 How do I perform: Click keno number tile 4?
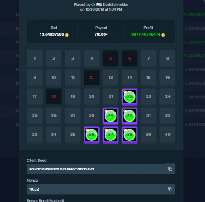pyautogui.click(x=91, y=58)
